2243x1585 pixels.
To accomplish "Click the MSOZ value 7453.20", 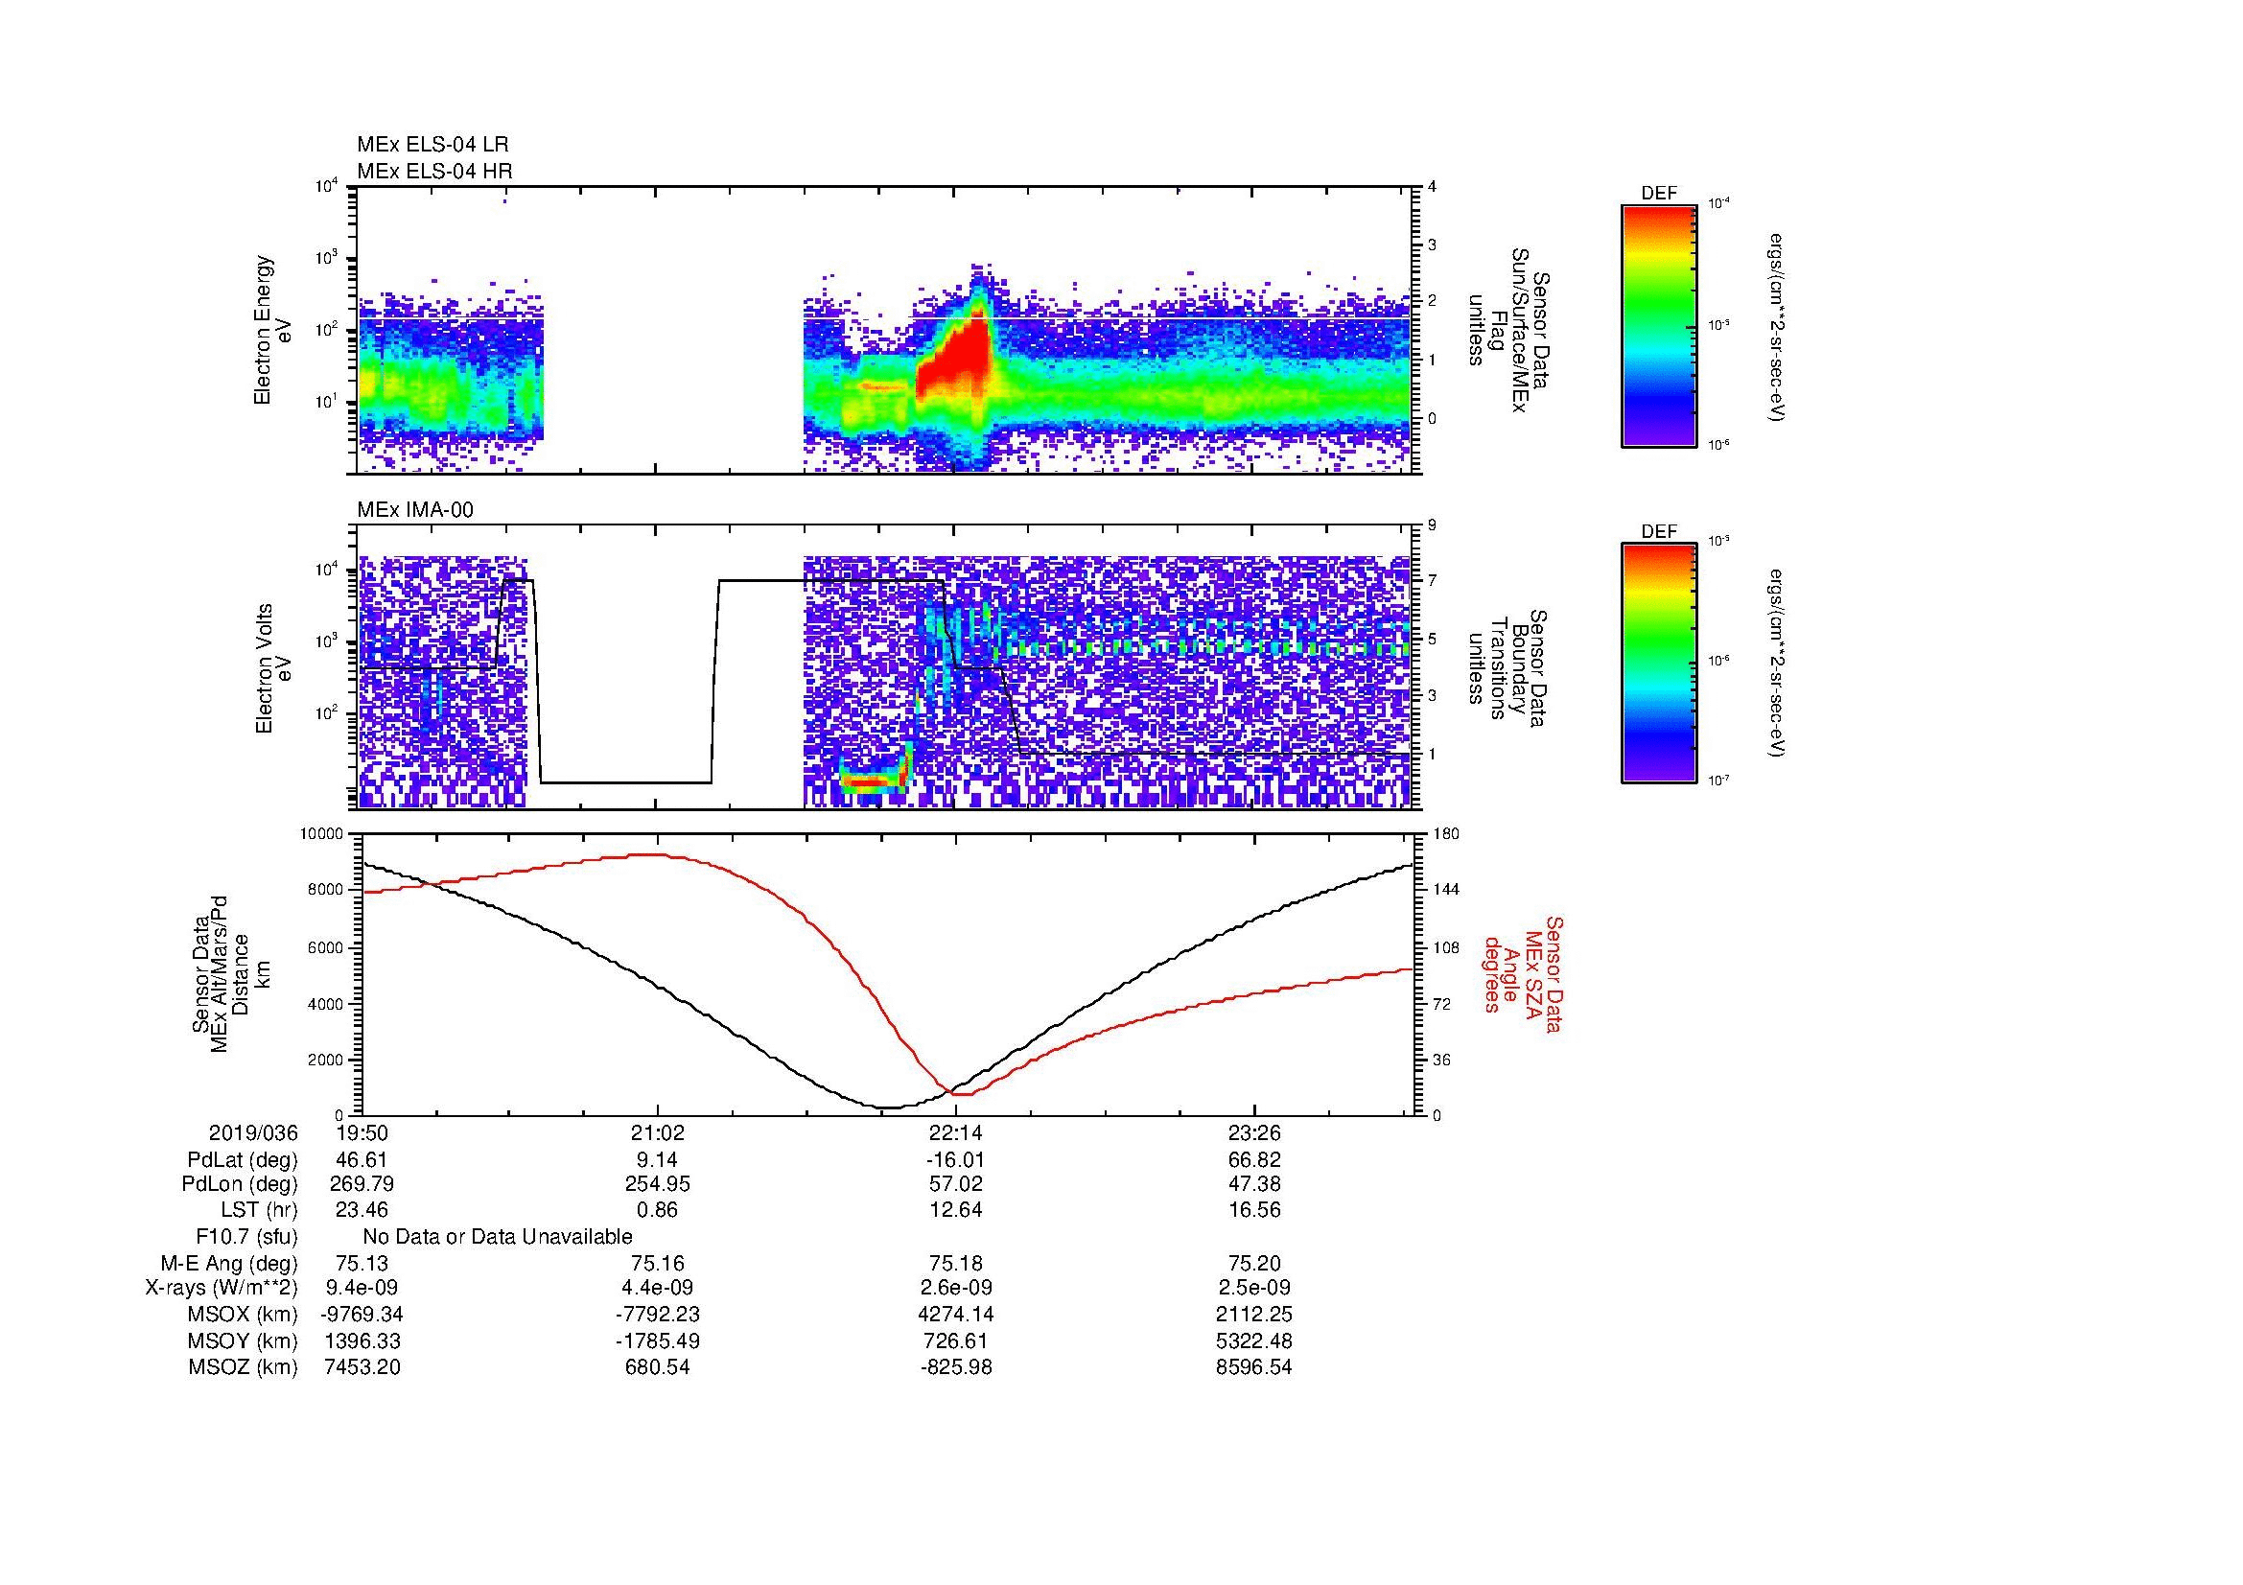I will click(362, 1367).
